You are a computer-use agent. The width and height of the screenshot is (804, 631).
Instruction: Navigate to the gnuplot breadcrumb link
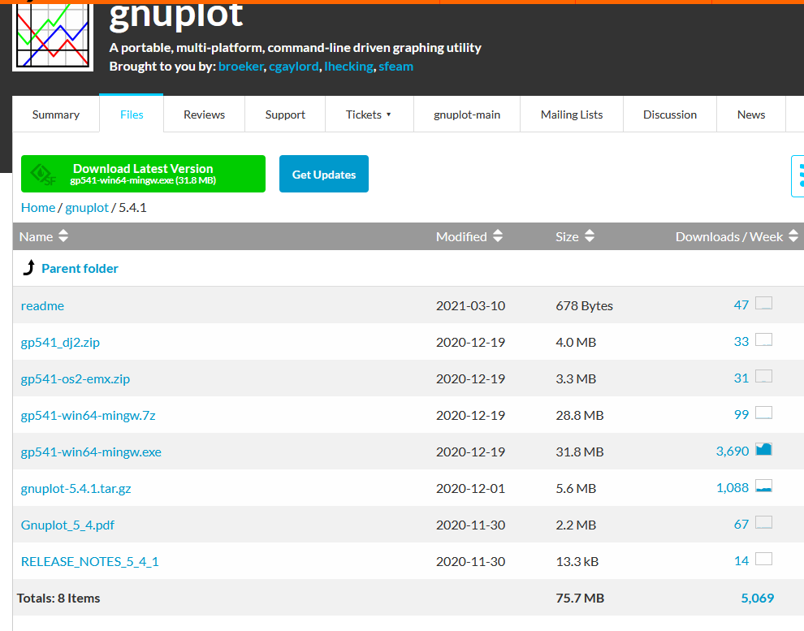tap(87, 207)
